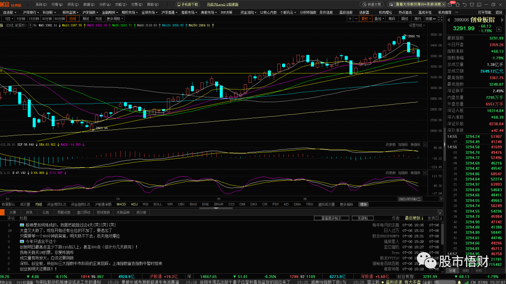The image size is (506, 284).
Task: Click the 发新帖 button
Action: [x=362, y=218]
